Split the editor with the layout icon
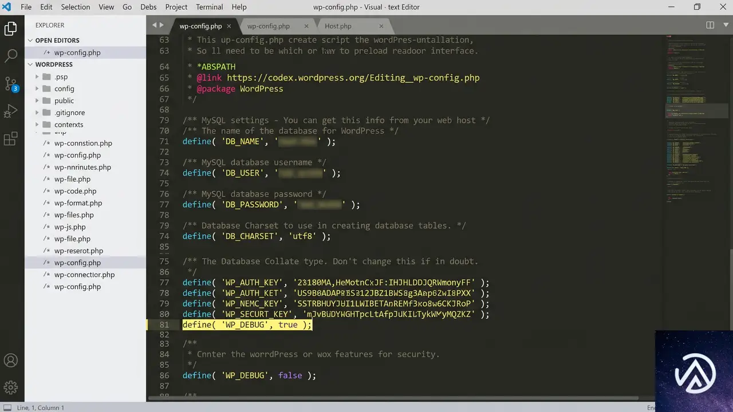The width and height of the screenshot is (733, 412). 710,25
